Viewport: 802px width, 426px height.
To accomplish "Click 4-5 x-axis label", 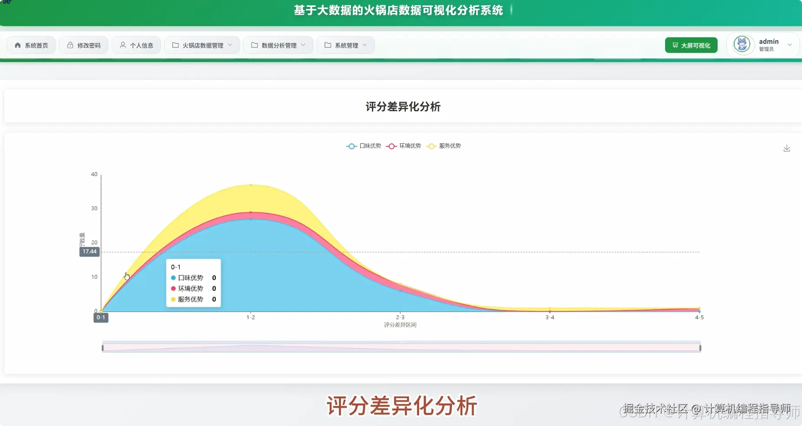I will pyautogui.click(x=699, y=317).
